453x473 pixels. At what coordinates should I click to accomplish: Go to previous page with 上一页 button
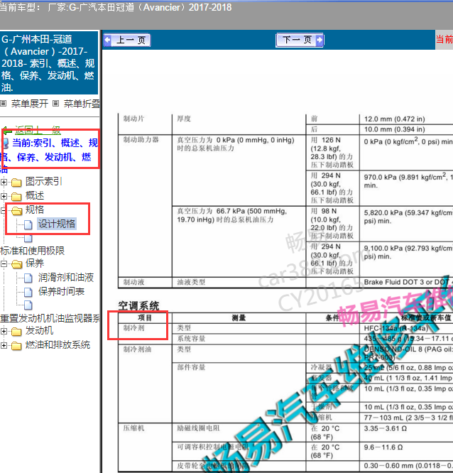(126, 40)
